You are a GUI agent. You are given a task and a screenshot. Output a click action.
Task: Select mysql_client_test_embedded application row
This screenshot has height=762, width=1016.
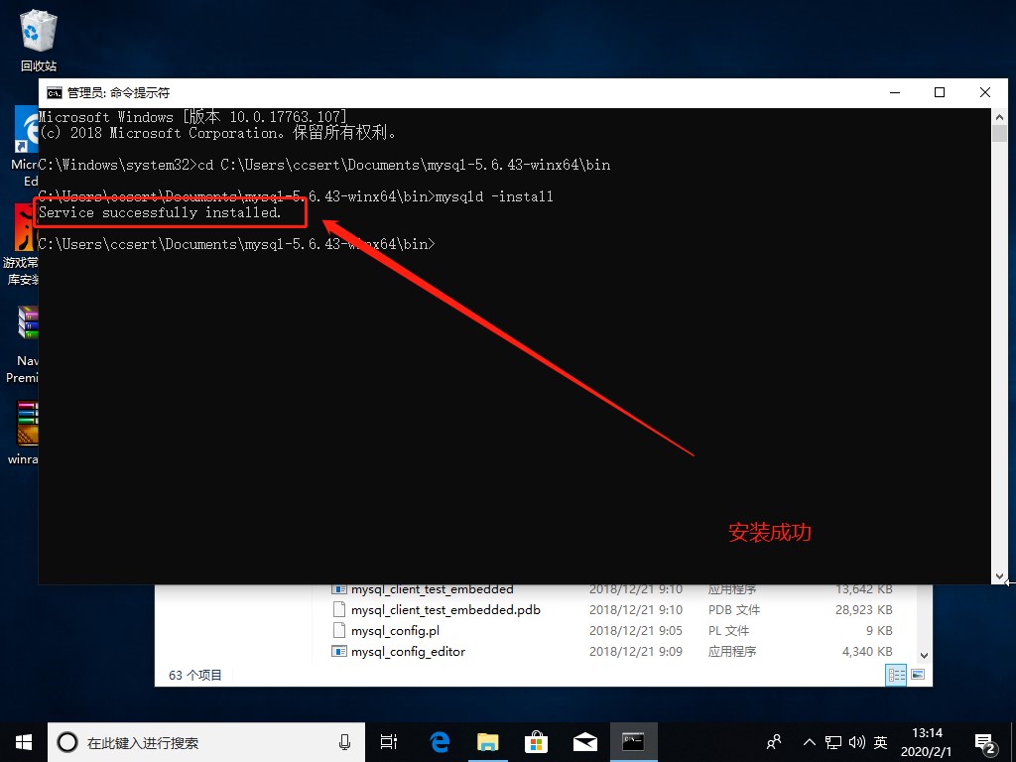[612, 589]
